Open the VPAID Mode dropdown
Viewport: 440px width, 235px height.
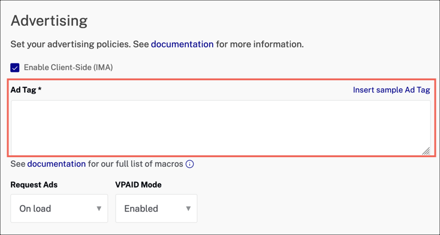click(x=156, y=209)
